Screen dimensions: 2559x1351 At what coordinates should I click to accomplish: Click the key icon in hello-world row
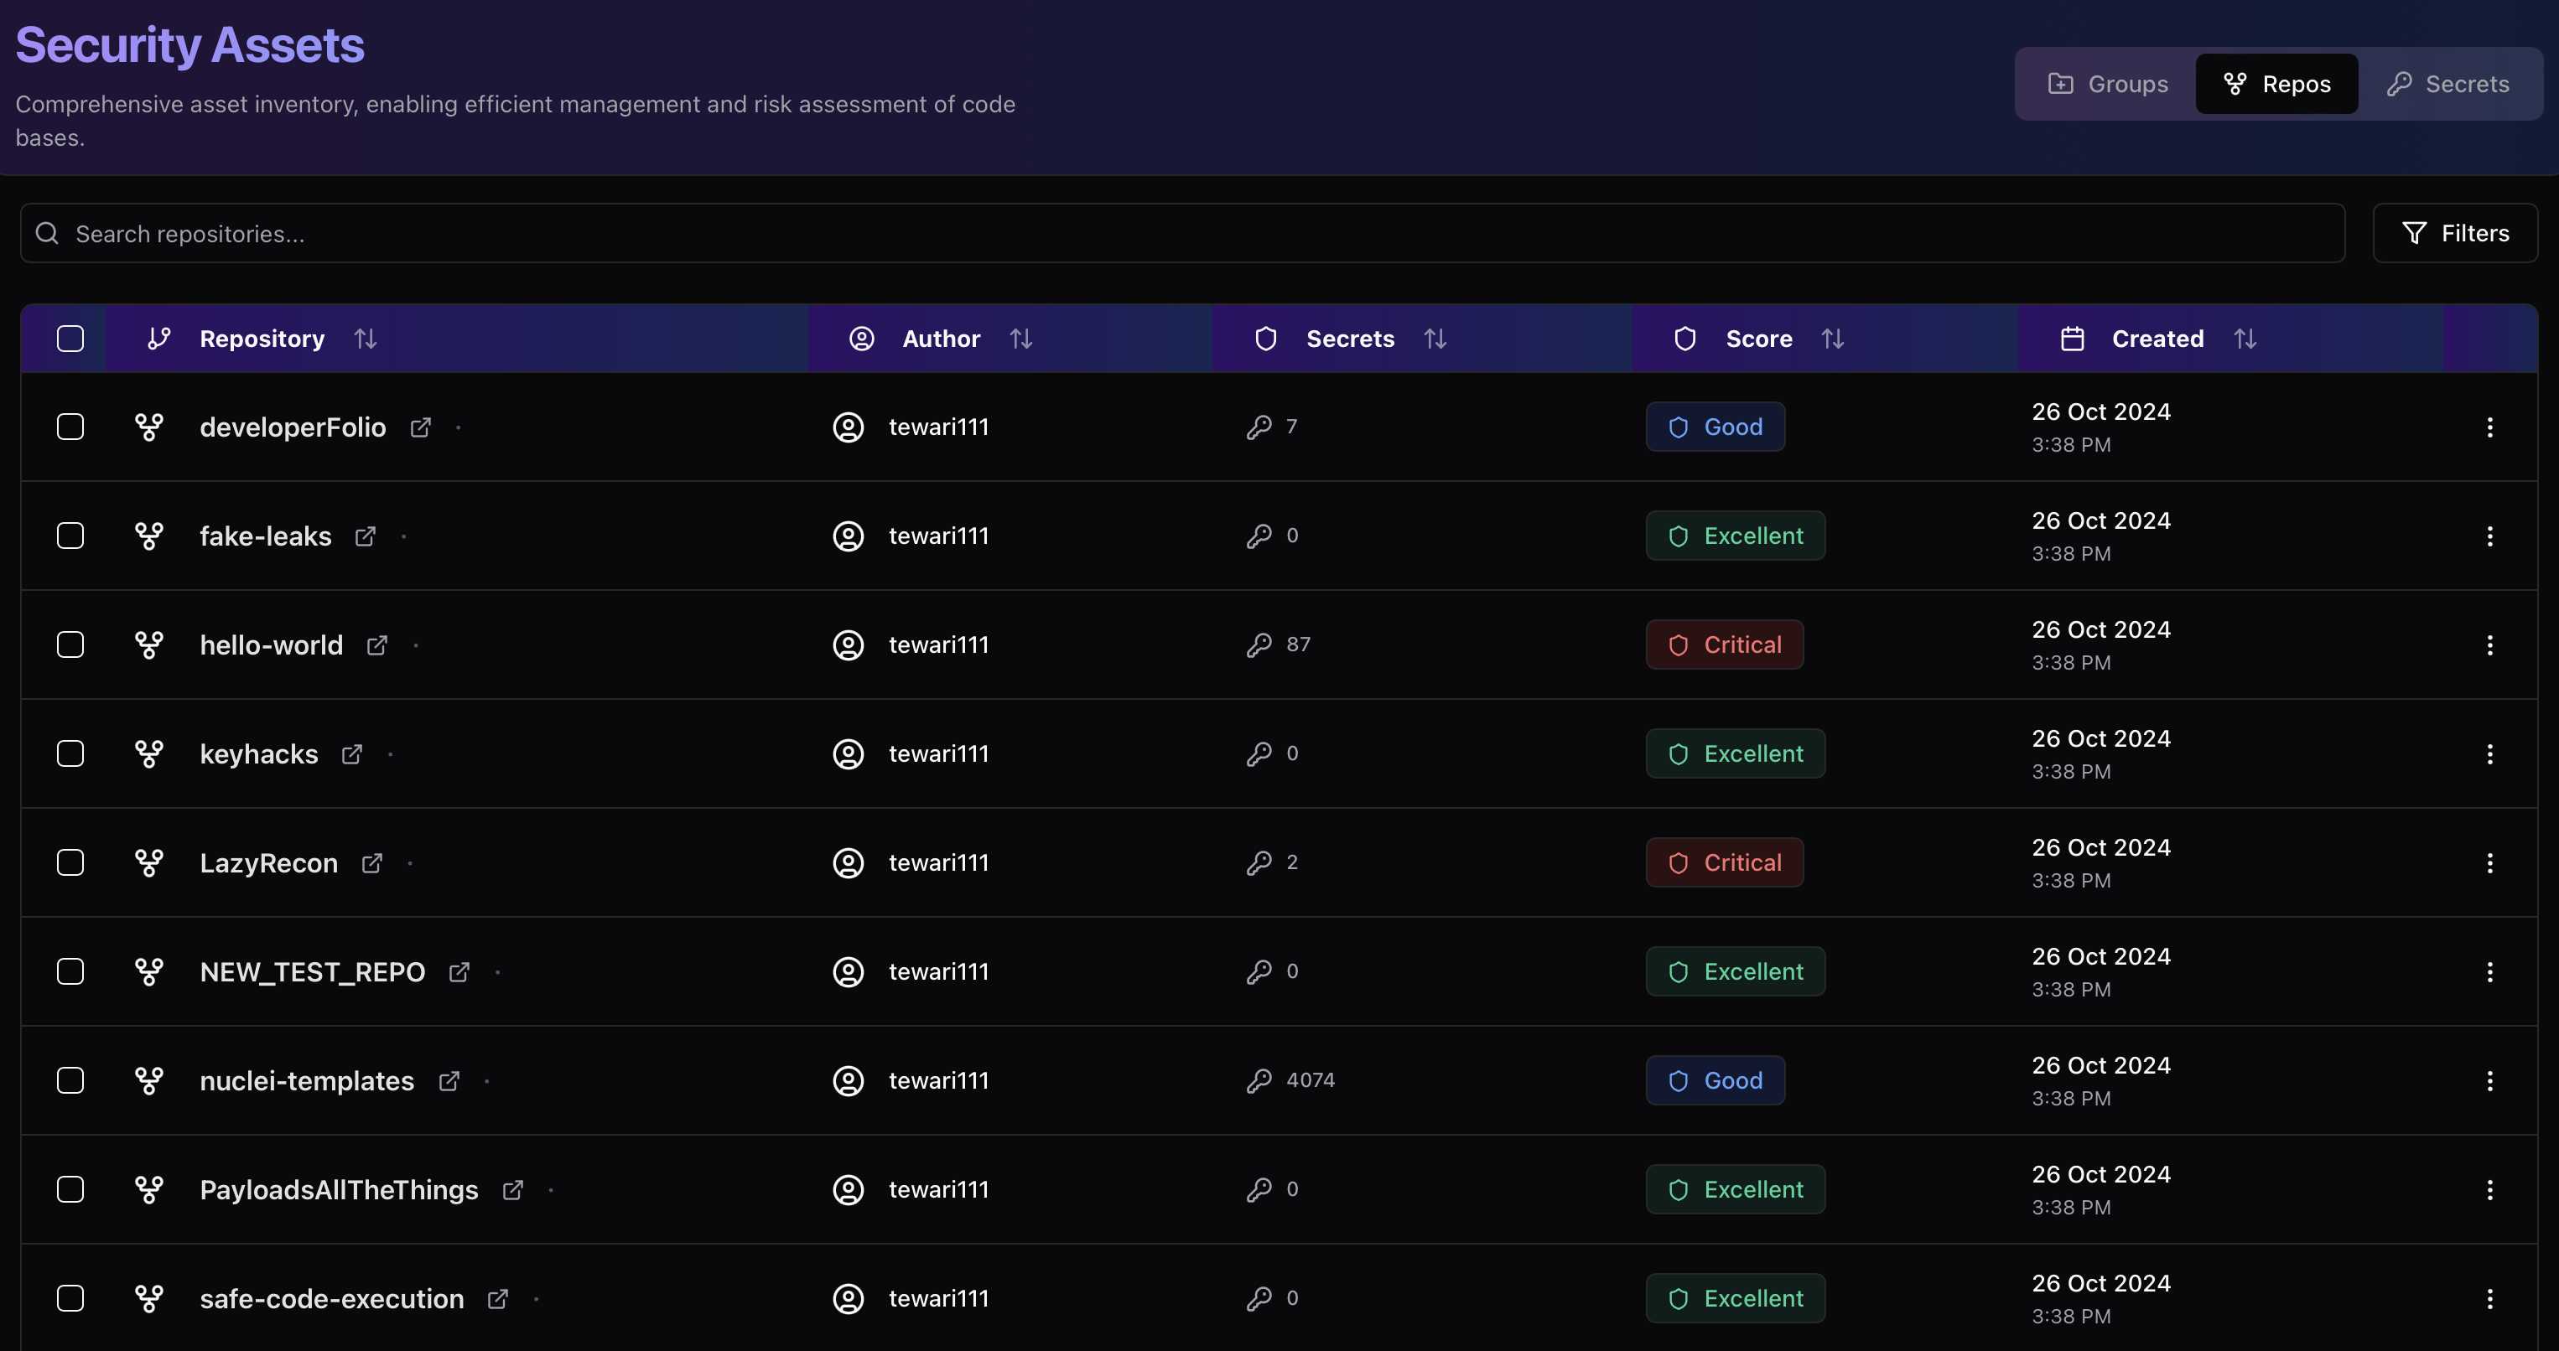click(x=1259, y=645)
